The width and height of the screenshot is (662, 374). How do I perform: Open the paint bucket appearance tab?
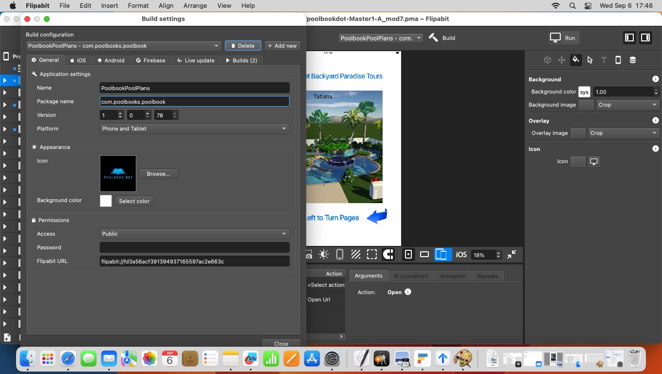(x=576, y=60)
